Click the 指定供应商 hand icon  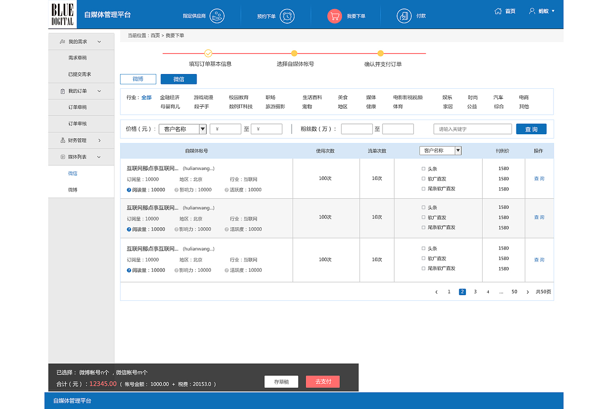[217, 16]
